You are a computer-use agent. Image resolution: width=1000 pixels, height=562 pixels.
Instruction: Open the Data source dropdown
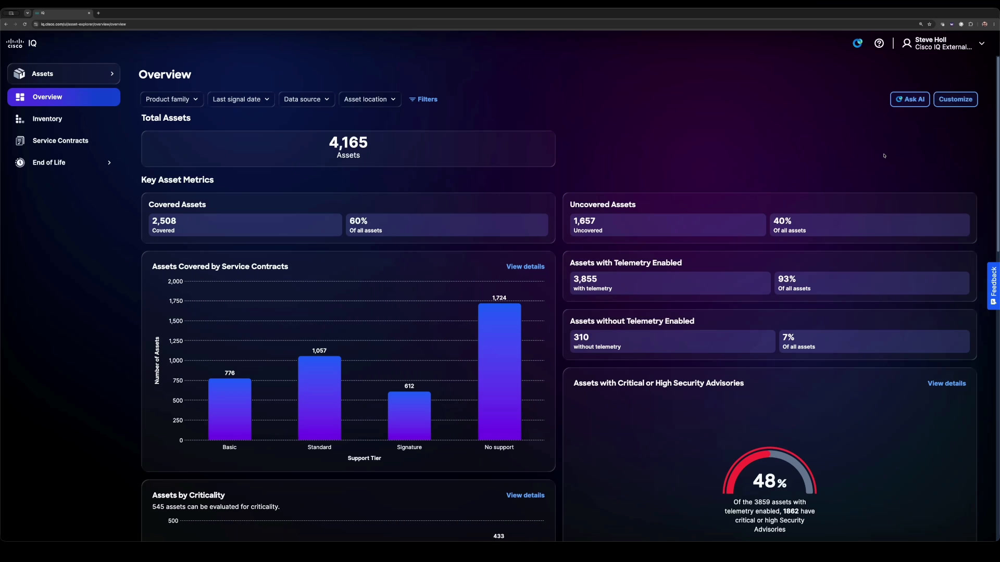point(306,99)
